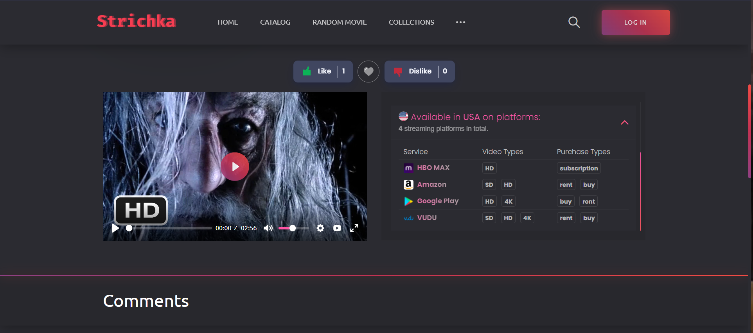This screenshot has height=333, width=753.
Task: Click the buy tag in the Google Play row
Action: coord(566,201)
